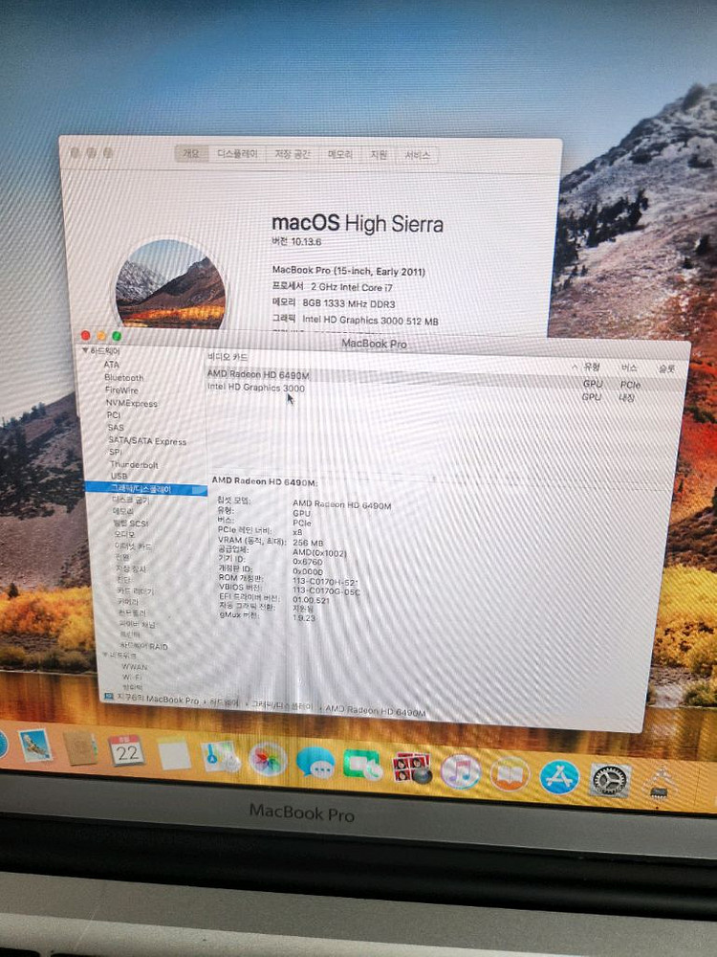Click the AMD Radeon HD 6490M path bar segment
This screenshot has width=717, height=957.
(x=376, y=710)
